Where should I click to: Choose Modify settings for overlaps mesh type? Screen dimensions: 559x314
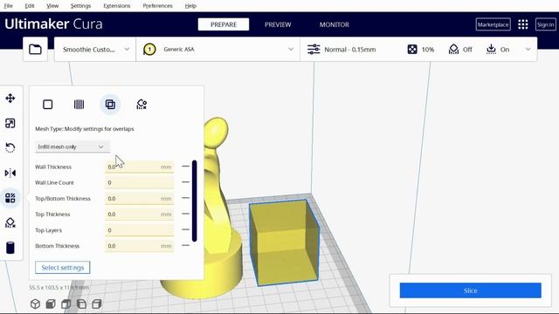click(x=110, y=105)
